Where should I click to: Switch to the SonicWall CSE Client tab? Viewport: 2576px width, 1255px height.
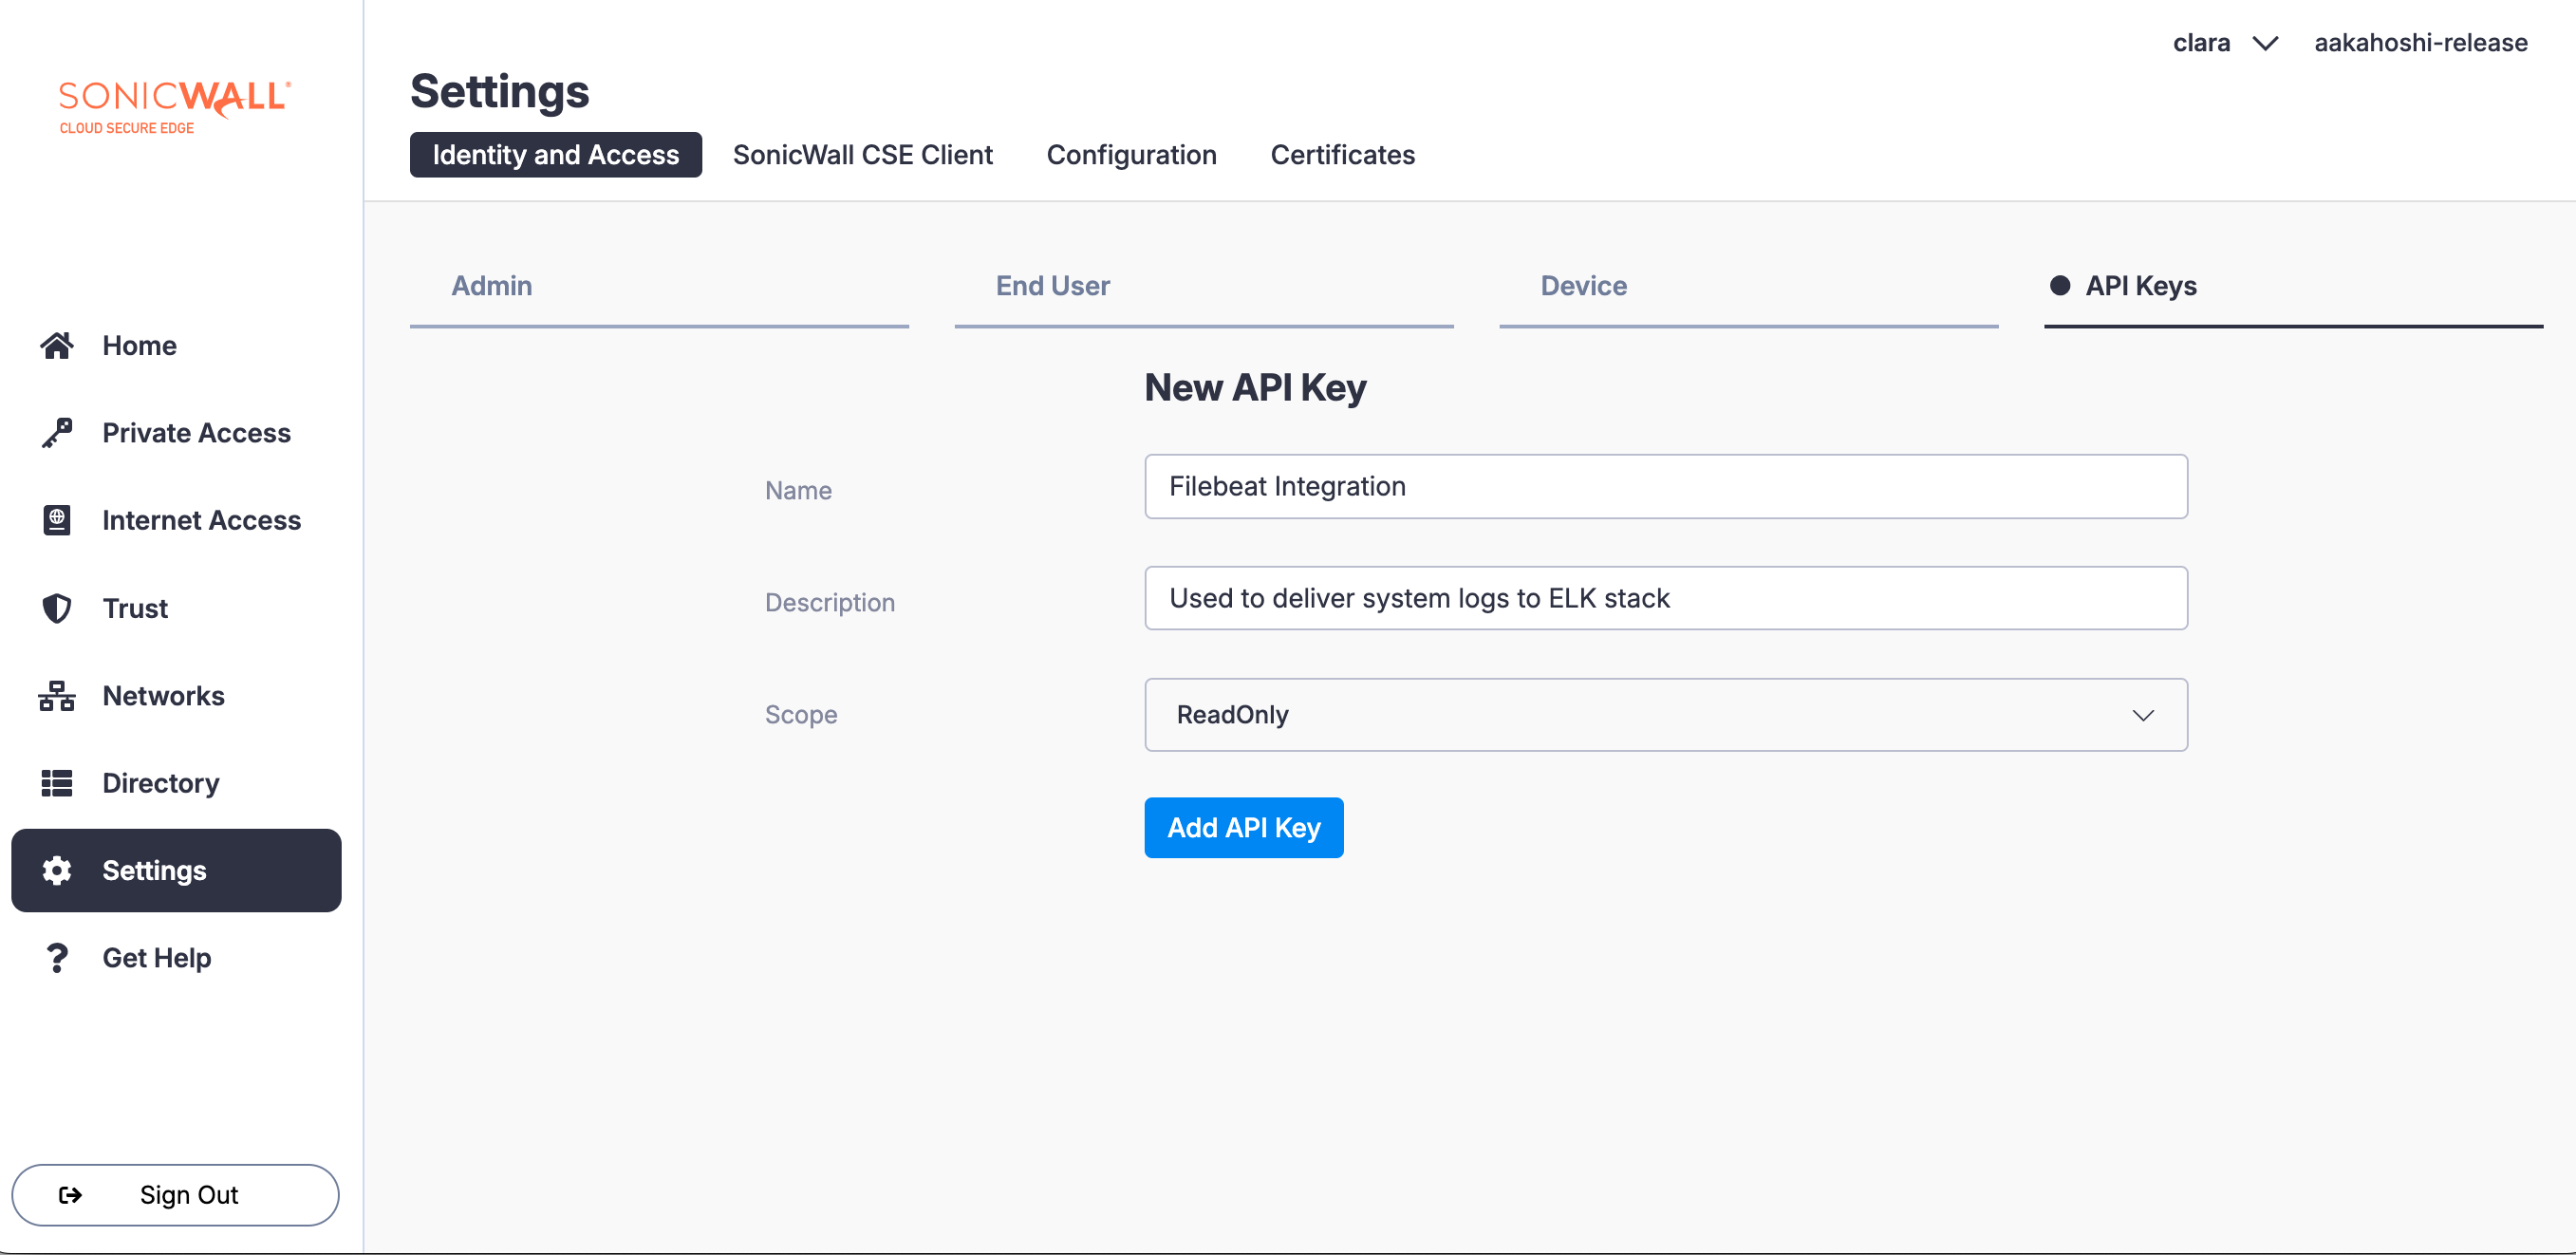pyautogui.click(x=862, y=155)
